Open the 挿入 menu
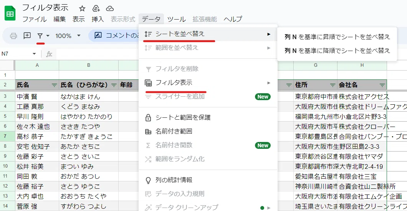The image size is (407, 211). coord(98,19)
